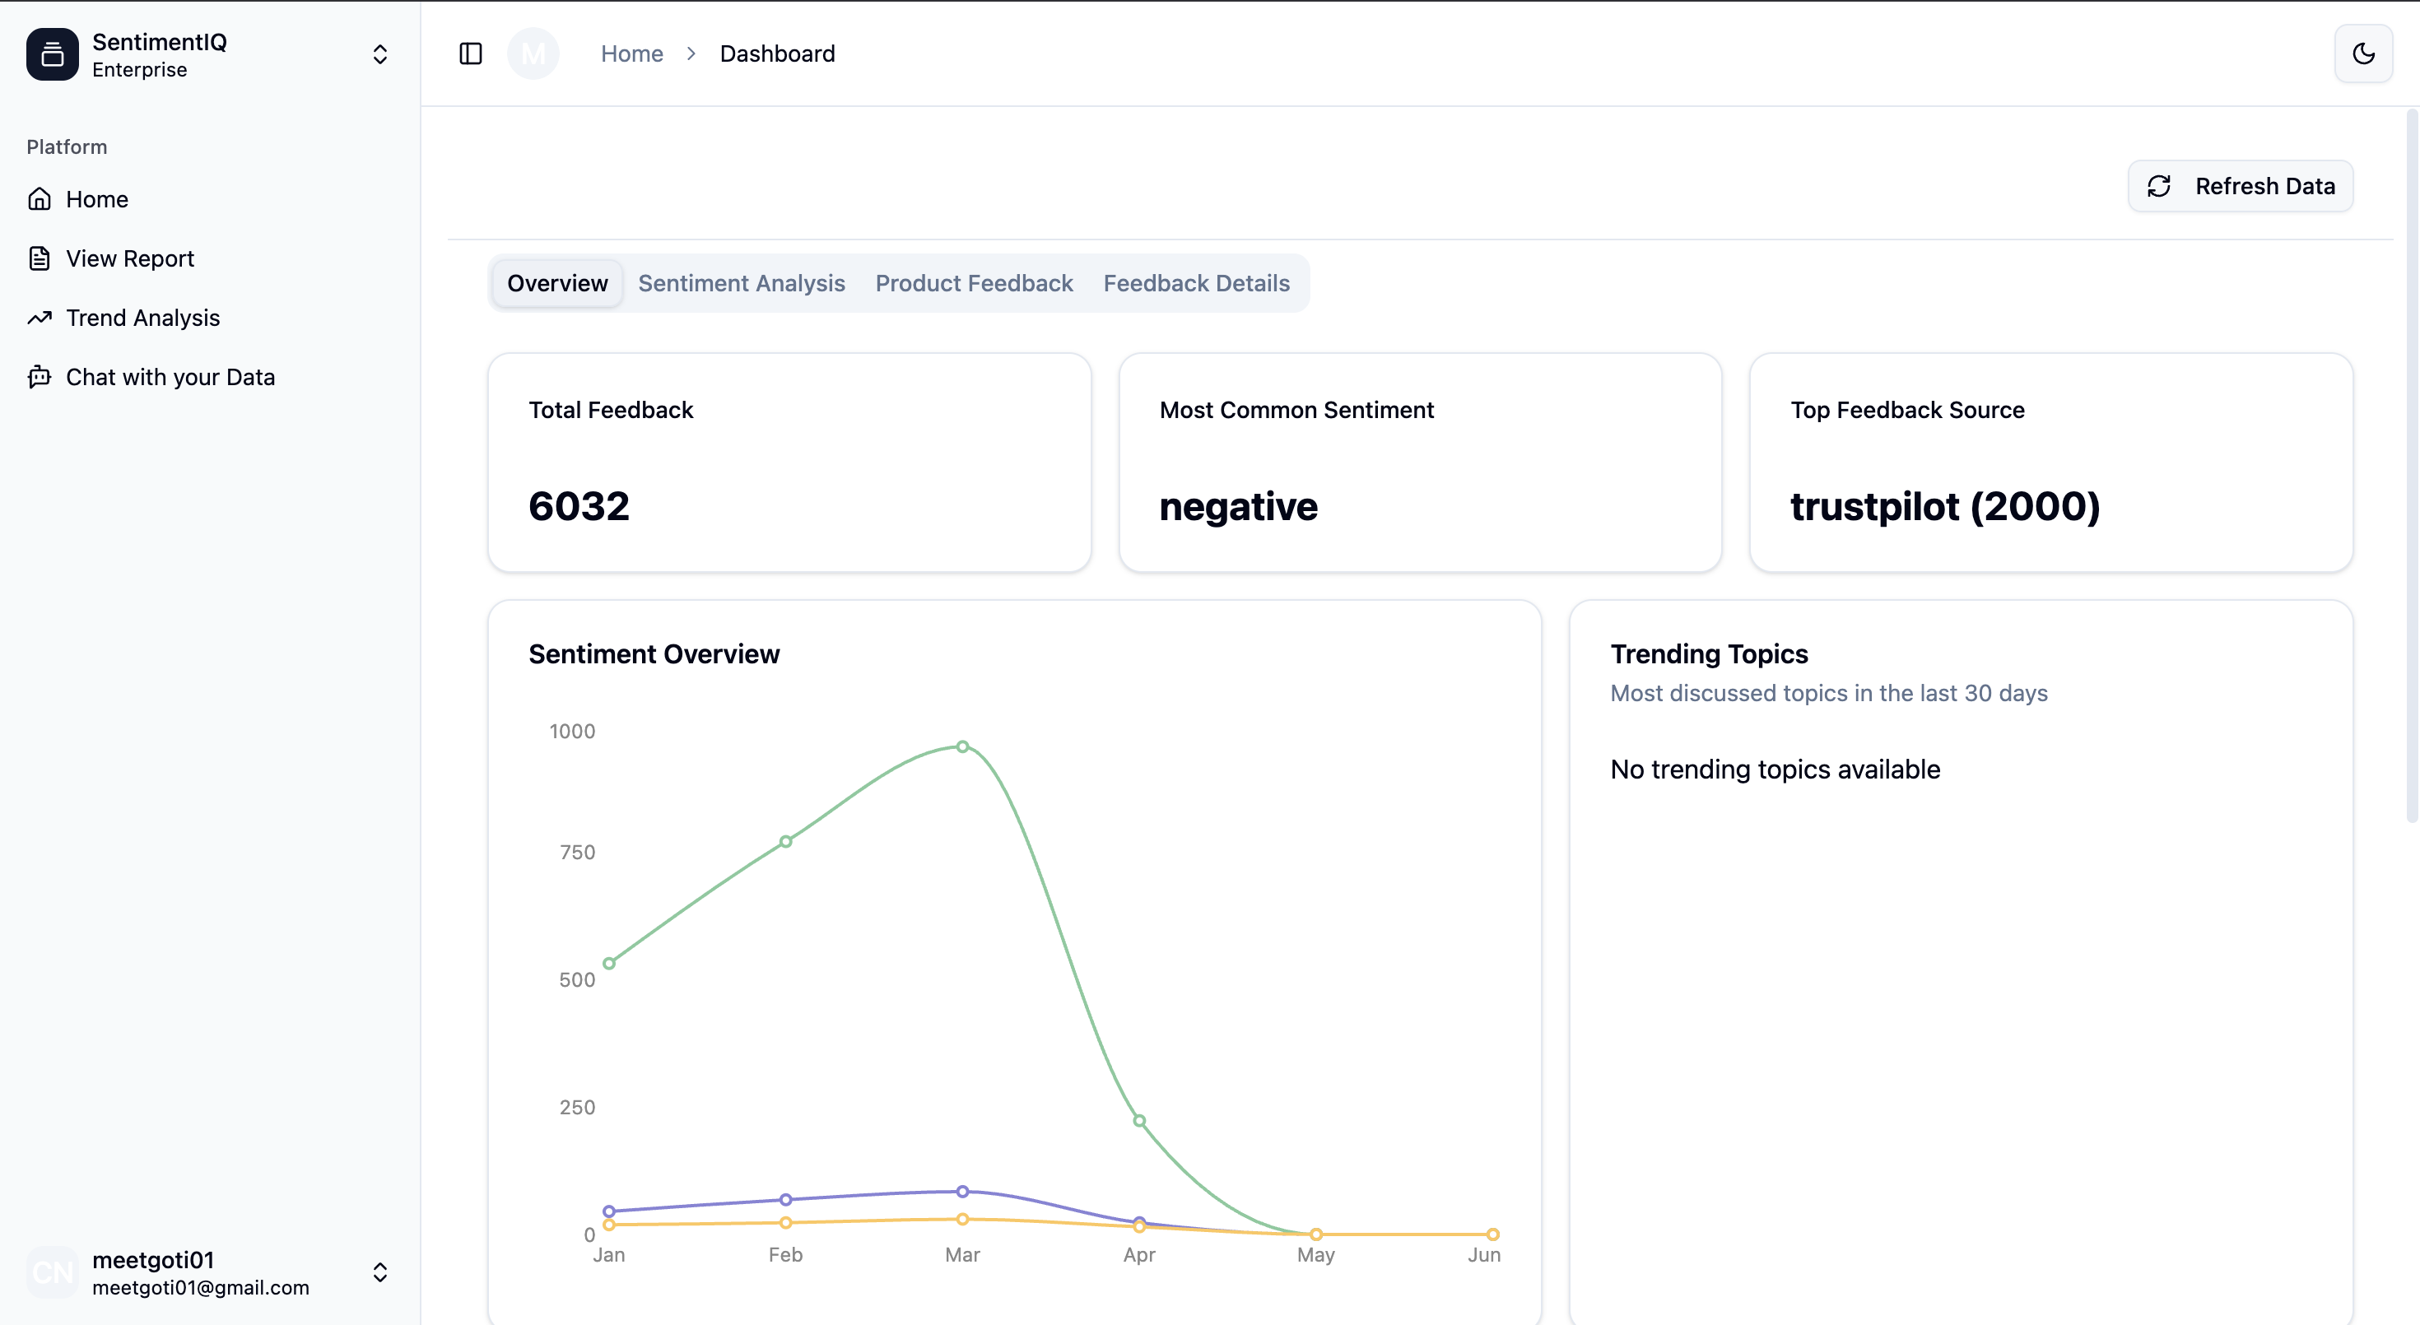Click the Chat with your Data bot icon

pyautogui.click(x=40, y=377)
